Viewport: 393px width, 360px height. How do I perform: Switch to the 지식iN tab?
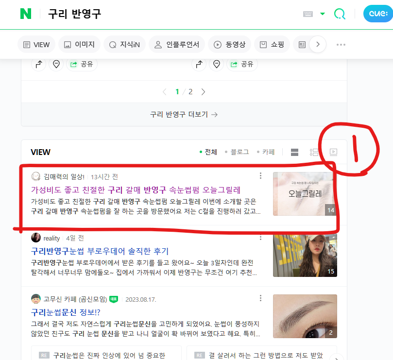[x=124, y=45]
